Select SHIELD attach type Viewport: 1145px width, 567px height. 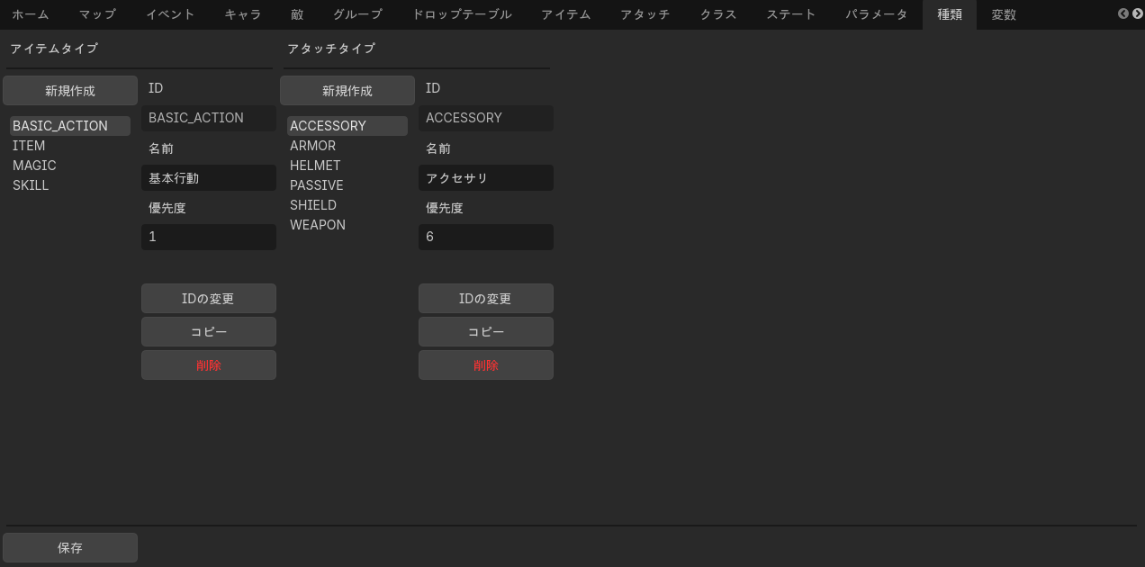pyautogui.click(x=347, y=205)
